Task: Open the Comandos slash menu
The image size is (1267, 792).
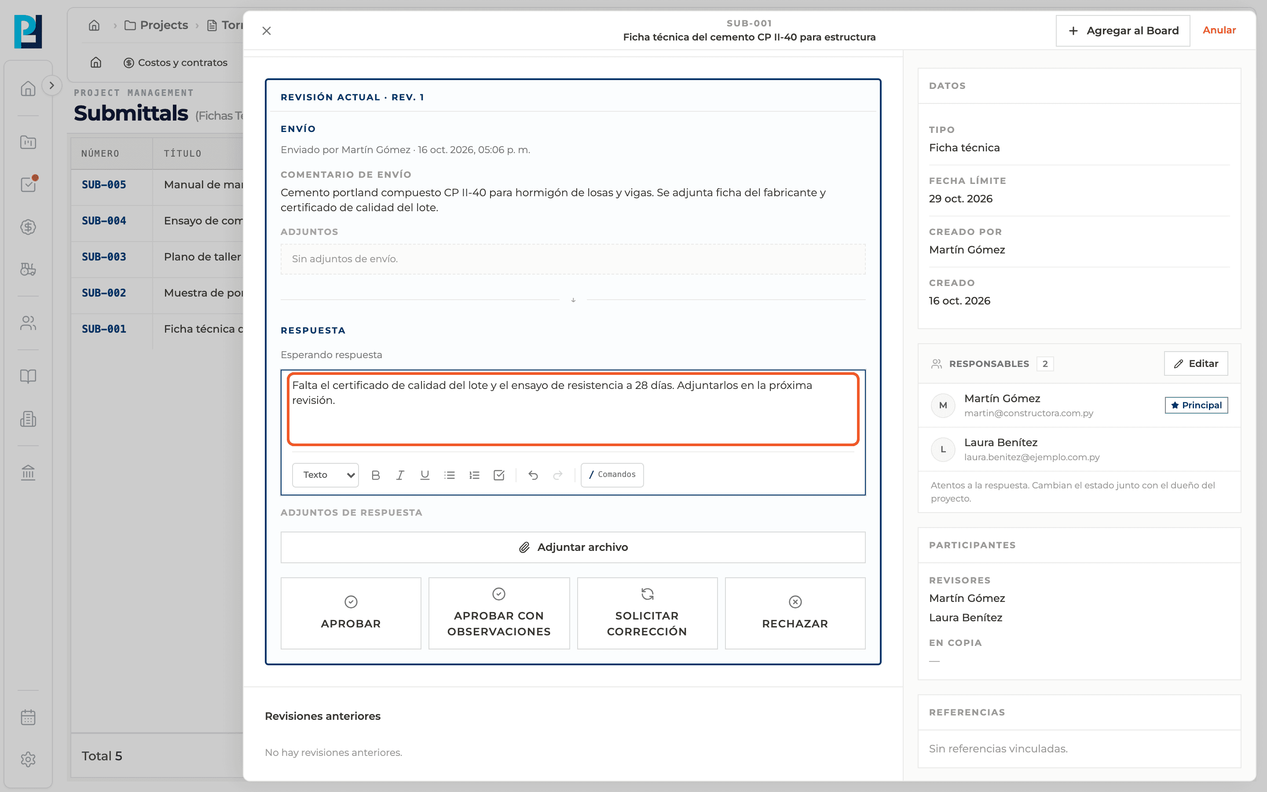Action: tap(612, 475)
